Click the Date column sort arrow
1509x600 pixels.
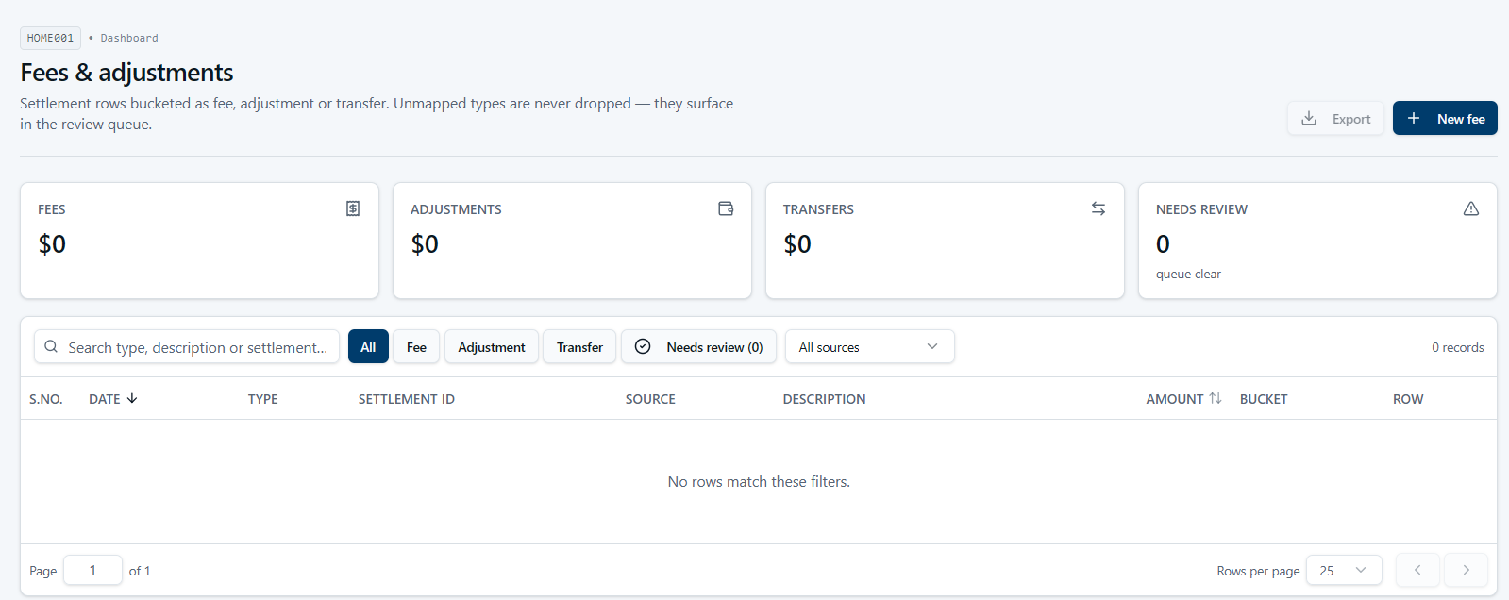pyautogui.click(x=132, y=398)
